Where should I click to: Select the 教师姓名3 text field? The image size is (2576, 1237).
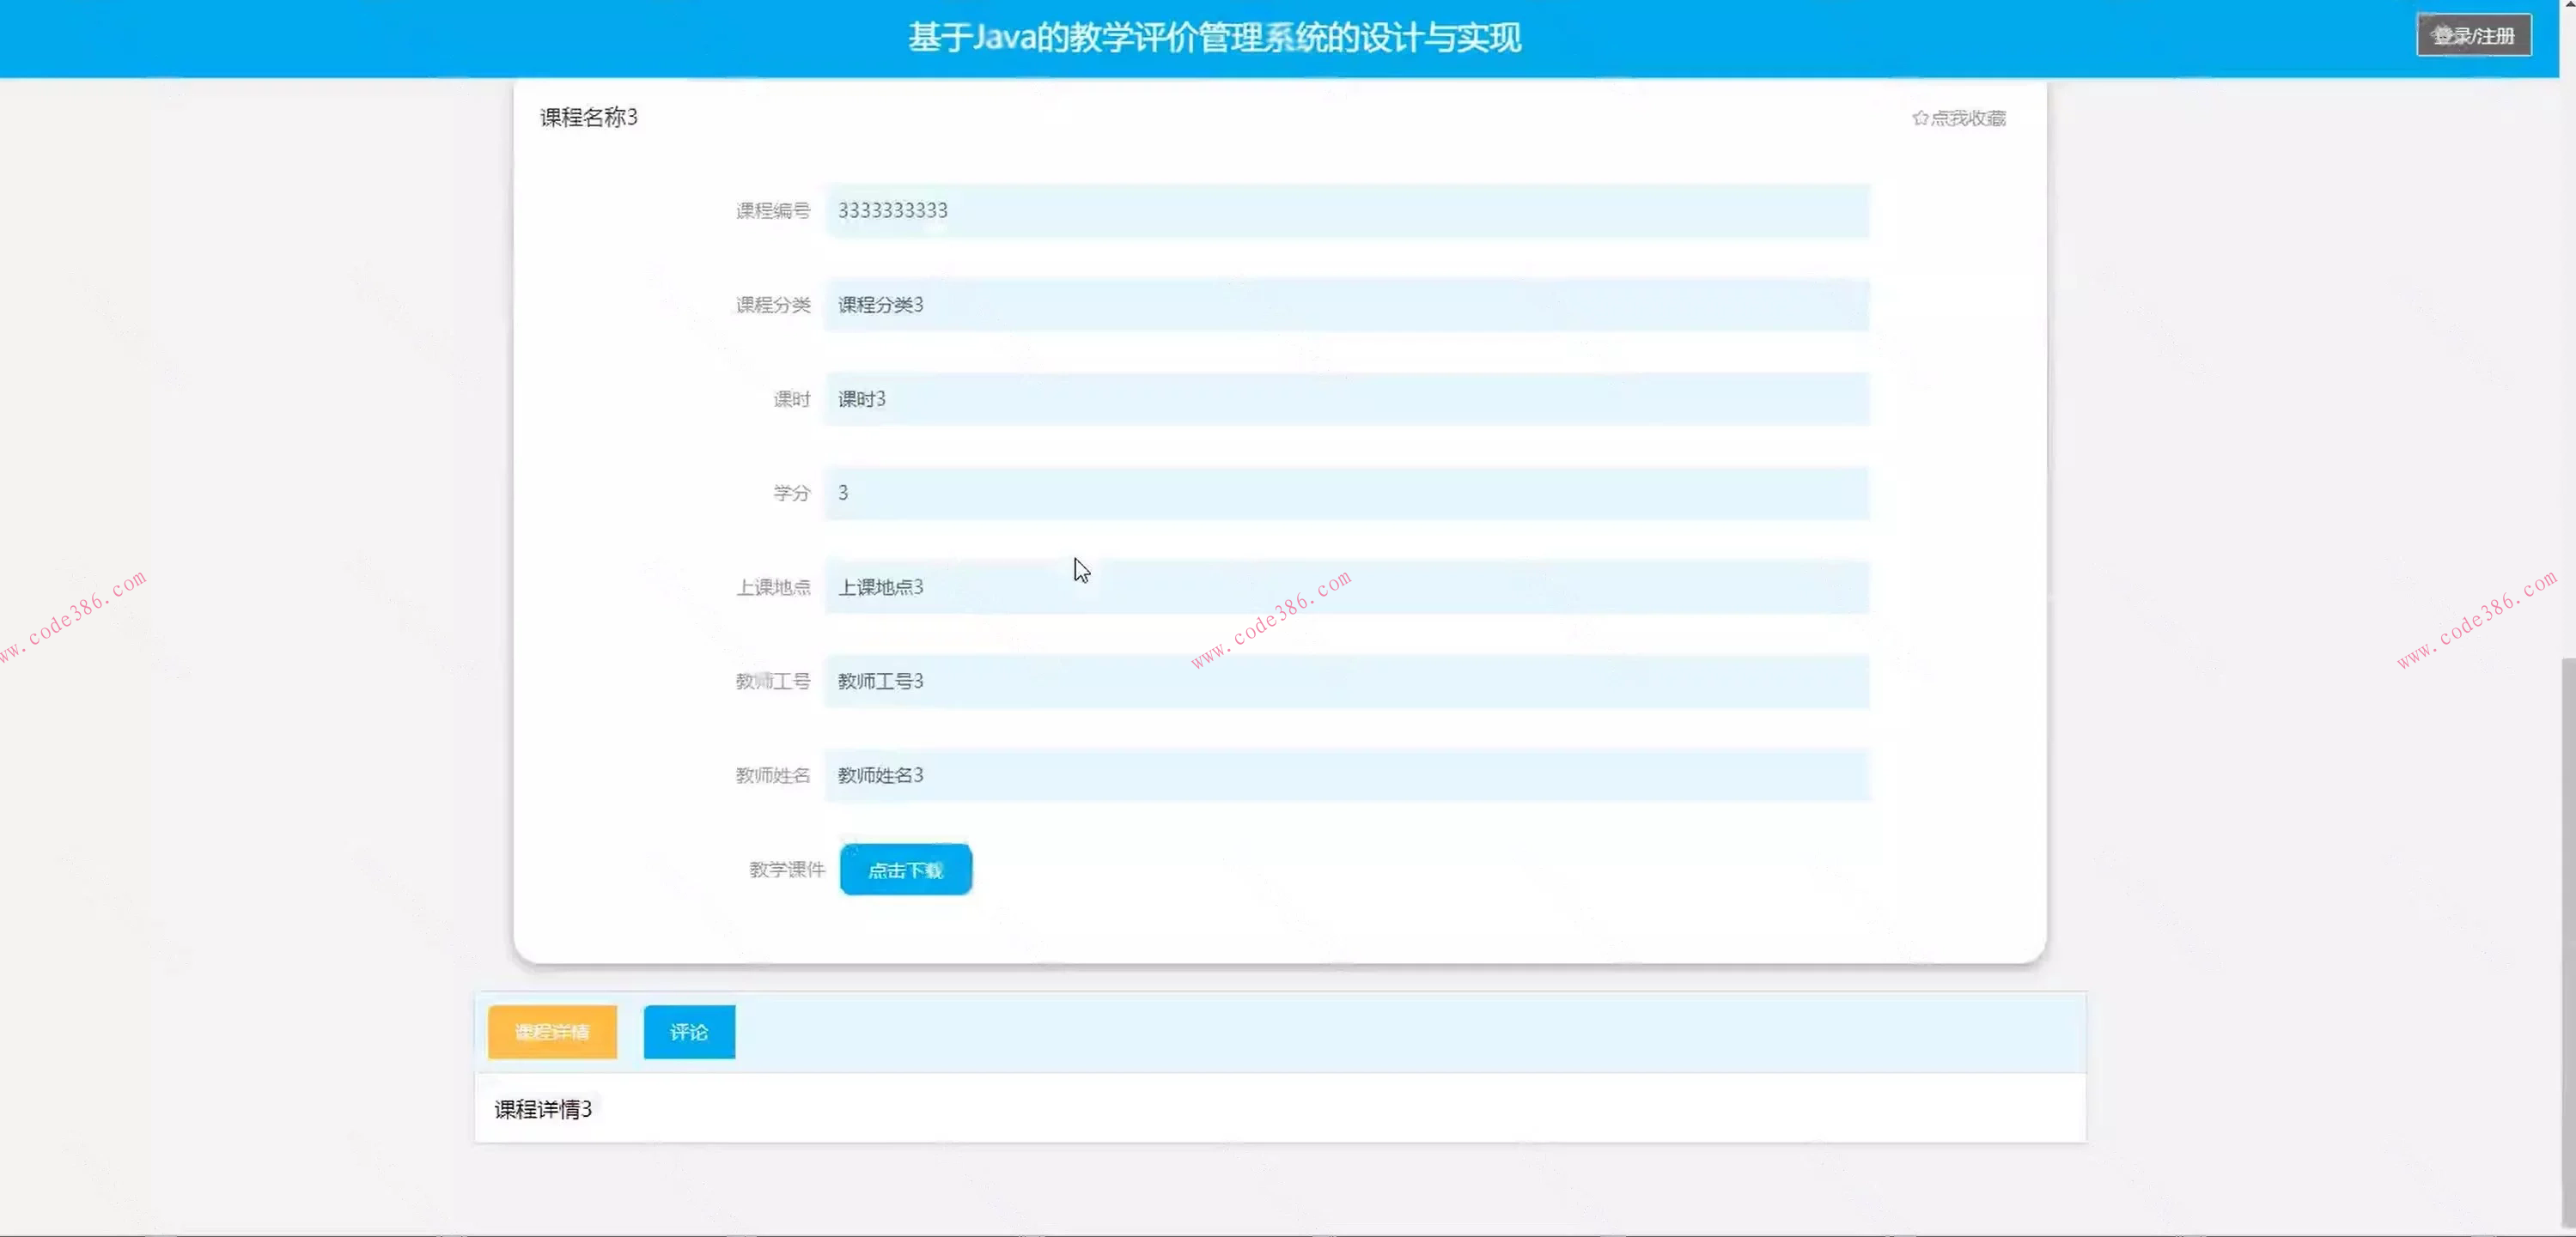(1345, 775)
